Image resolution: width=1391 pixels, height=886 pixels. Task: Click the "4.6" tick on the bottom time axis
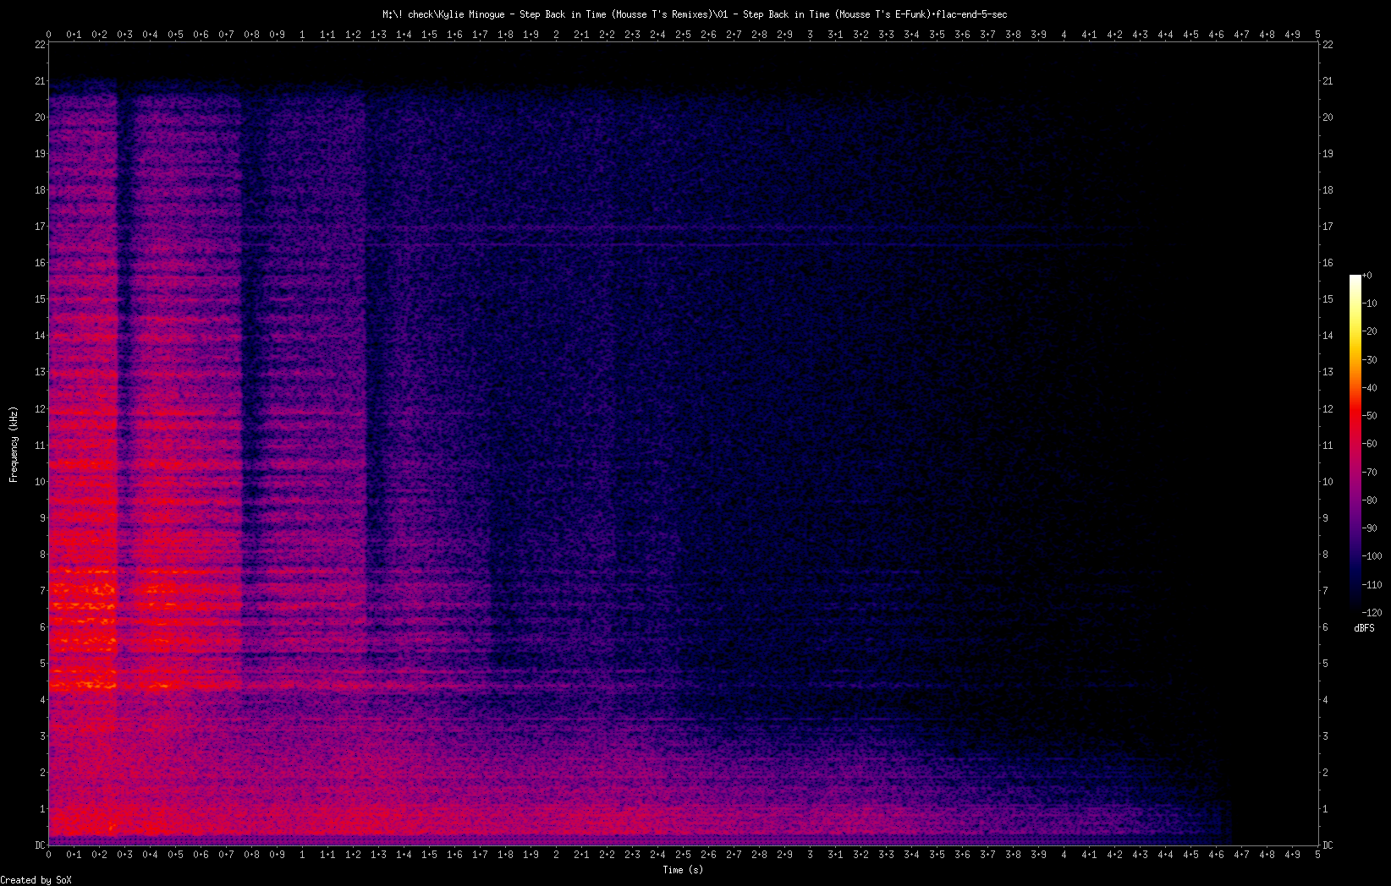point(1216,855)
